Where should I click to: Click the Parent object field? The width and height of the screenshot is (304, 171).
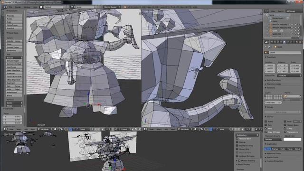tap(293, 96)
